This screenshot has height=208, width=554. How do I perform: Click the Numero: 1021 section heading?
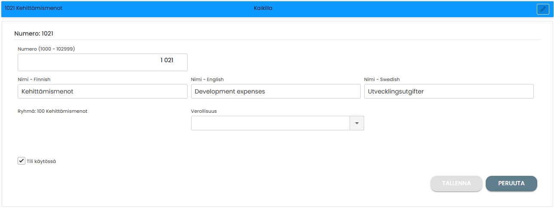(x=33, y=33)
